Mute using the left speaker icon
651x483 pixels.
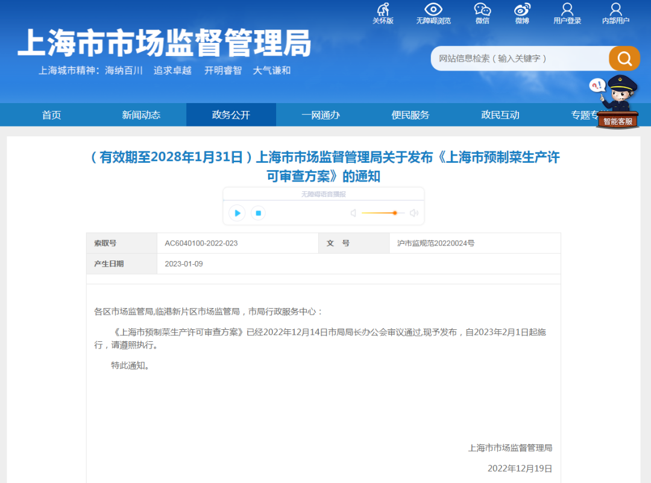pyautogui.click(x=353, y=213)
